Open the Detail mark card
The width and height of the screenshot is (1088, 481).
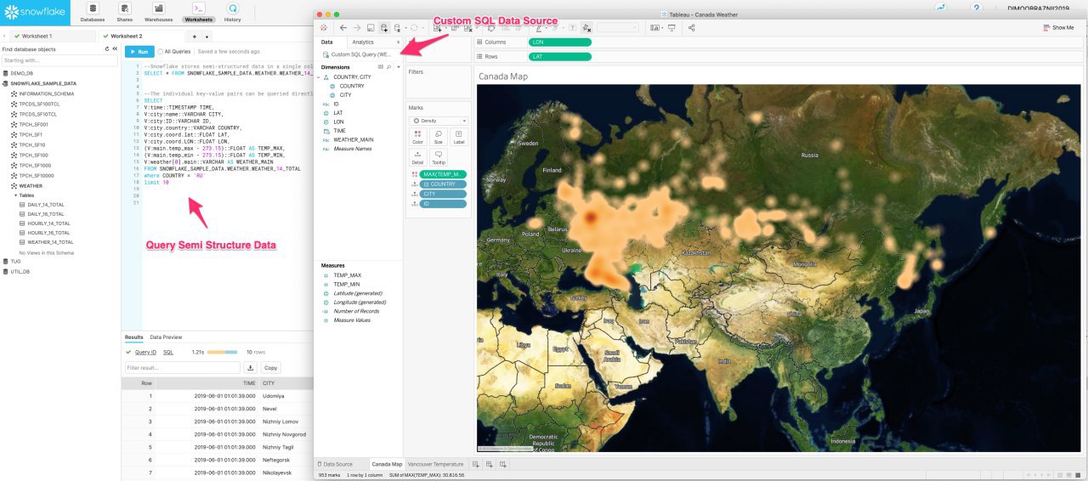coord(417,157)
